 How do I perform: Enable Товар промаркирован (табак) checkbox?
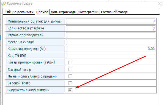click(70, 62)
